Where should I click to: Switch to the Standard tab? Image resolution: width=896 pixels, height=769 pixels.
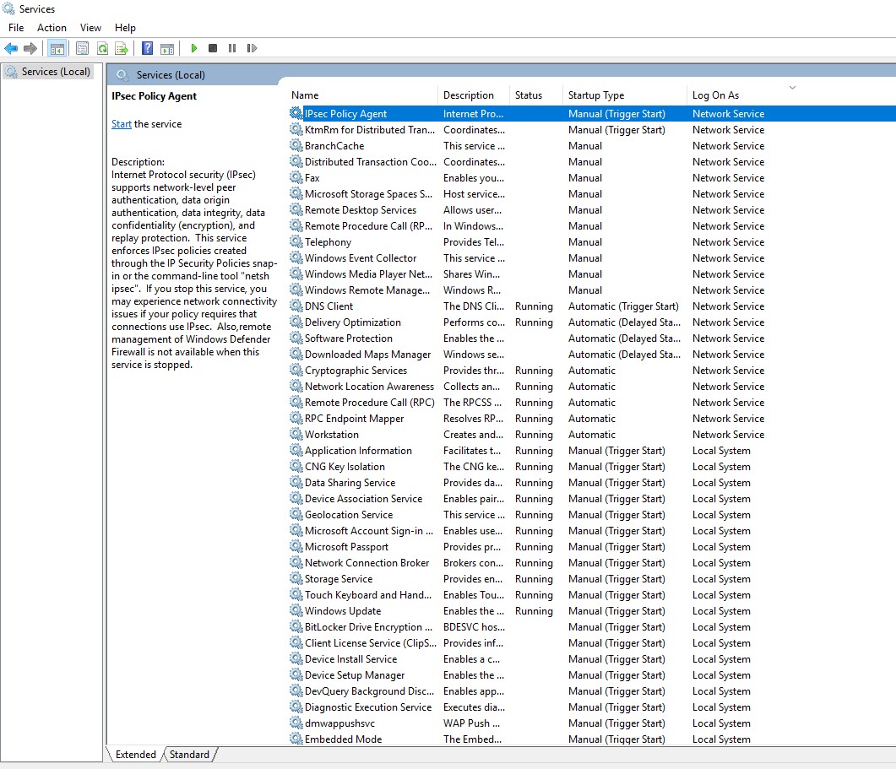189,754
